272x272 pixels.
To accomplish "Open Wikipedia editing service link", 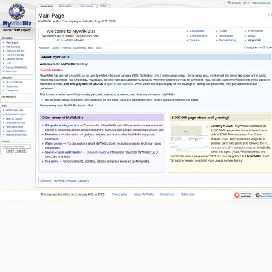I will coord(62,125).
